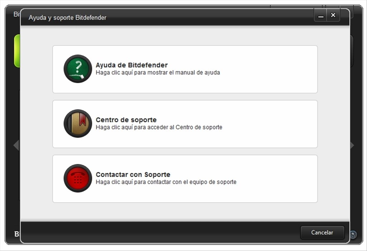The width and height of the screenshot is (367, 251).
Task: Click the right navigation arrow behind the dialog
Action: click(x=352, y=145)
